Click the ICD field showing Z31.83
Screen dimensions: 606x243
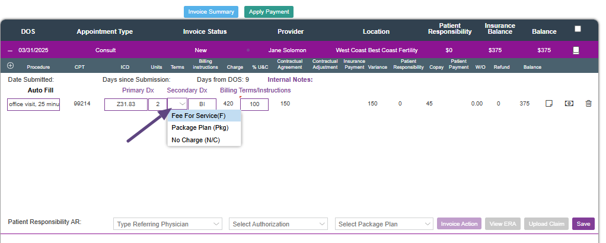[x=126, y=104]
